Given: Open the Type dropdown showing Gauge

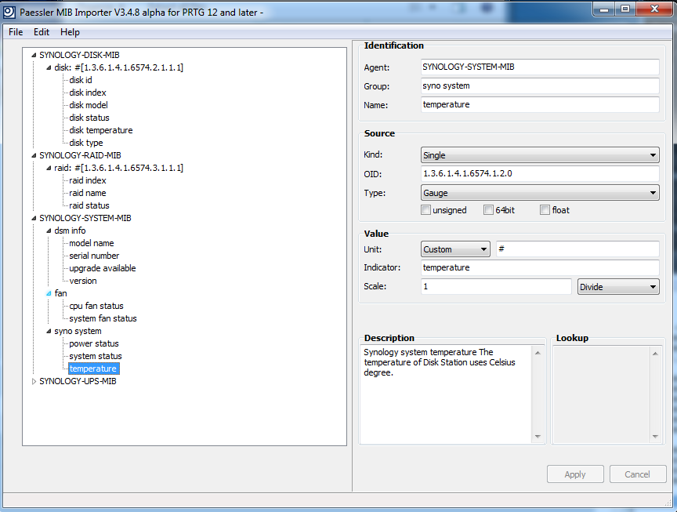Looking at the screenshot, I should (x=540, y=193).
